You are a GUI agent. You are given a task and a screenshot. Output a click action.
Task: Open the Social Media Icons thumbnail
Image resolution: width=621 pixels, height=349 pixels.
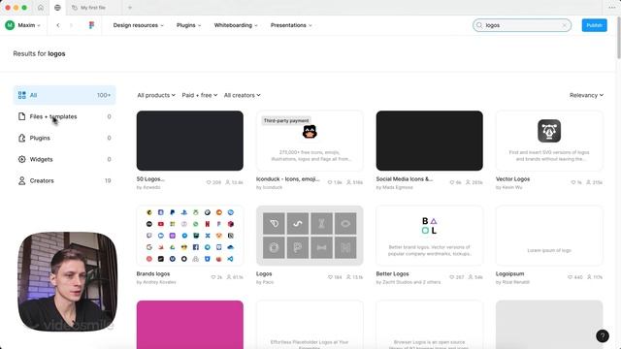tap(429, 141)
